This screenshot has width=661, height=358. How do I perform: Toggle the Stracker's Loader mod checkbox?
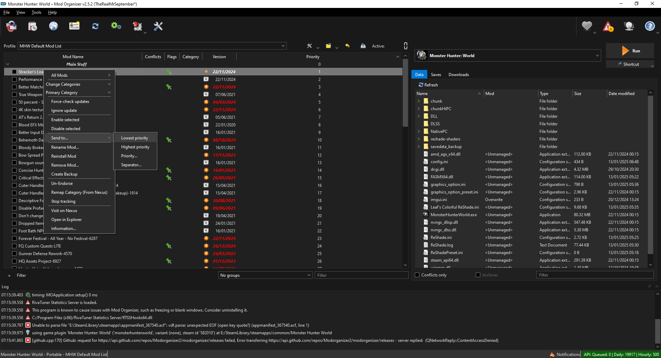pyautogui.click(x=14, y=72)
